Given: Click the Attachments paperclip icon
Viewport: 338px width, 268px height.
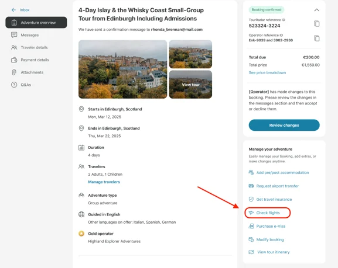Looking at the screenshot, I should pyautogui.click(x=14, y=72).
